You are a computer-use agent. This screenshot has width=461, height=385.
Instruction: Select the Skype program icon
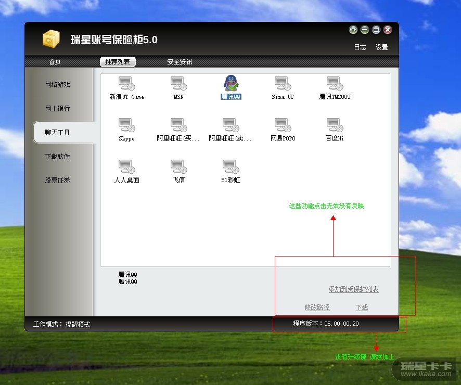pyautogui.click(x=127, y=125)
